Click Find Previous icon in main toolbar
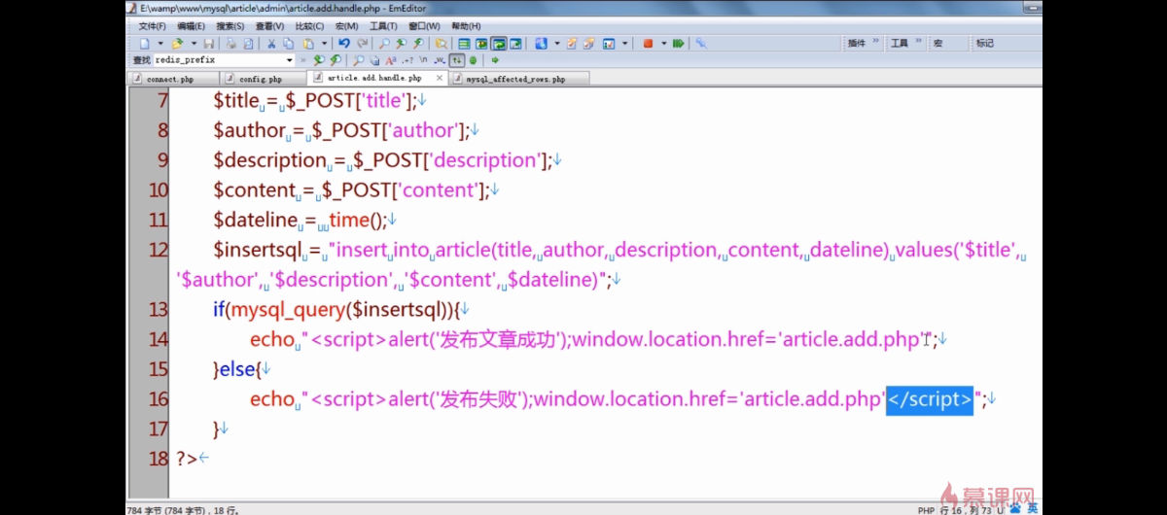This screenshot has width=1167, height=515. (418, 43)
